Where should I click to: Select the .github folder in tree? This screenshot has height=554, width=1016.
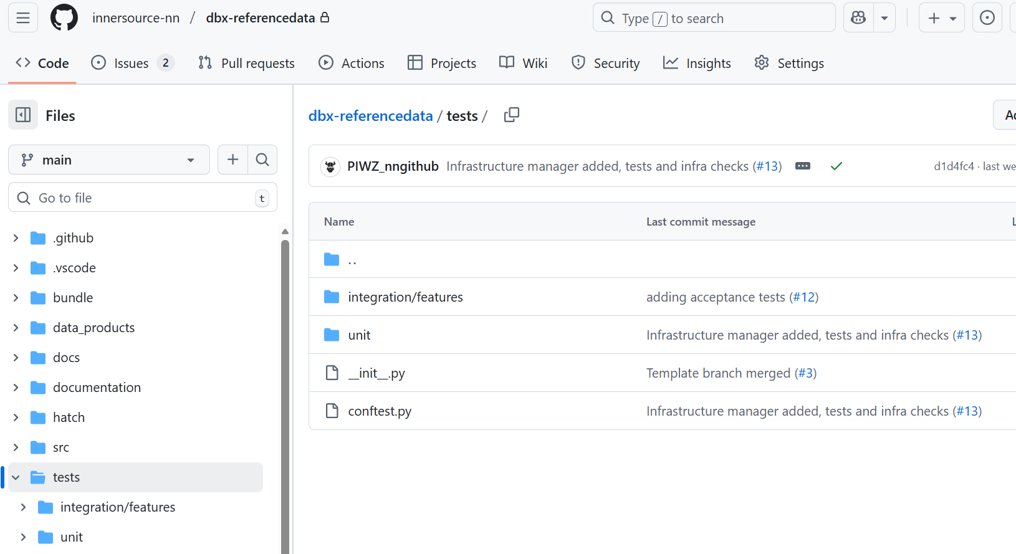(x=73, y=238)
